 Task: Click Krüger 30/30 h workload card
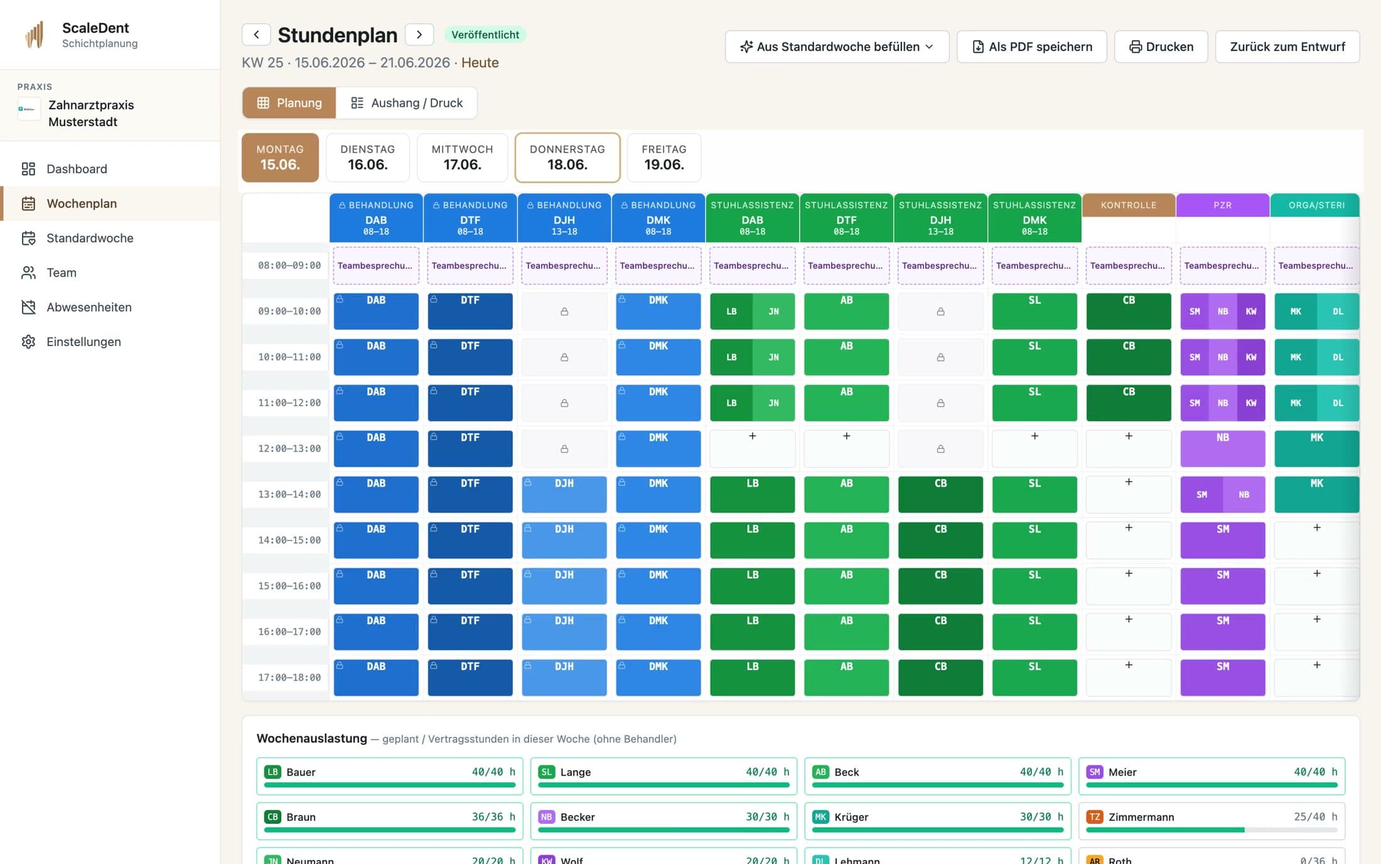[938, 821]
